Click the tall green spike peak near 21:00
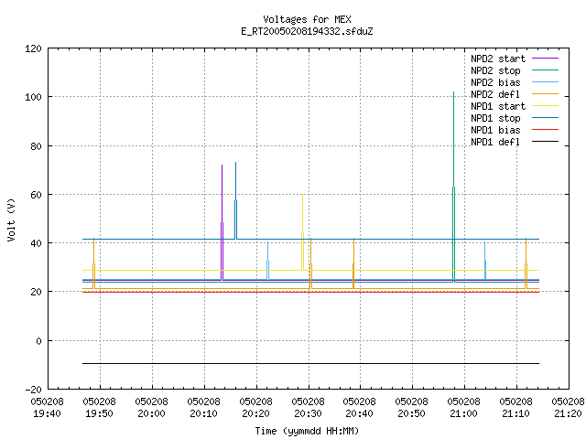The width and height of the screenshot is (586, 439). pyautogui.click(x=454, y=92)
